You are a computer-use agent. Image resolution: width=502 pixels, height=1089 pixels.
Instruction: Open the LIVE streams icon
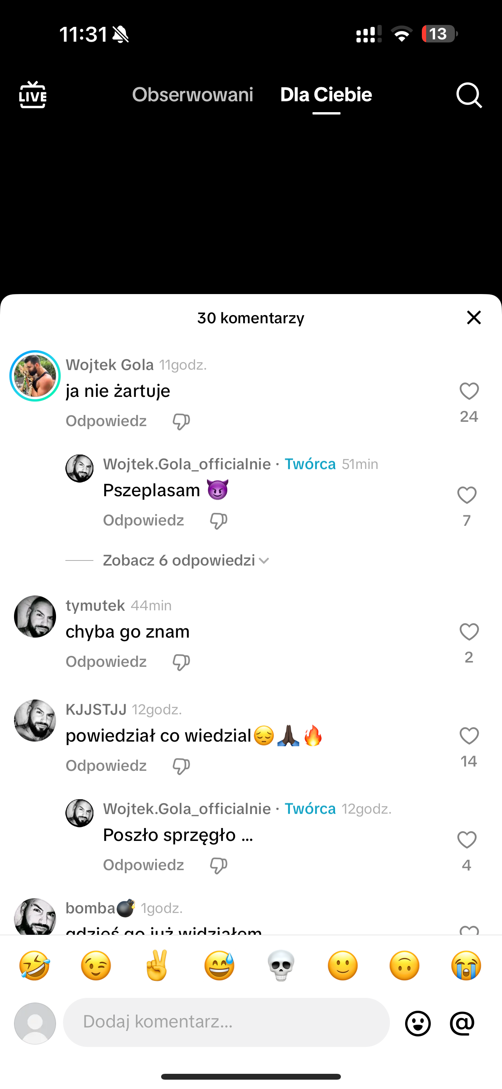pyautogui.click(x=33, y=95)
